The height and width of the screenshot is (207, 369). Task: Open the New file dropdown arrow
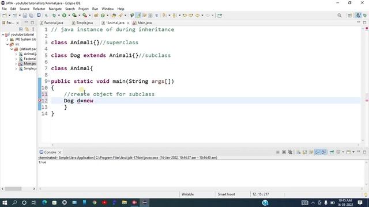[9, 16]
